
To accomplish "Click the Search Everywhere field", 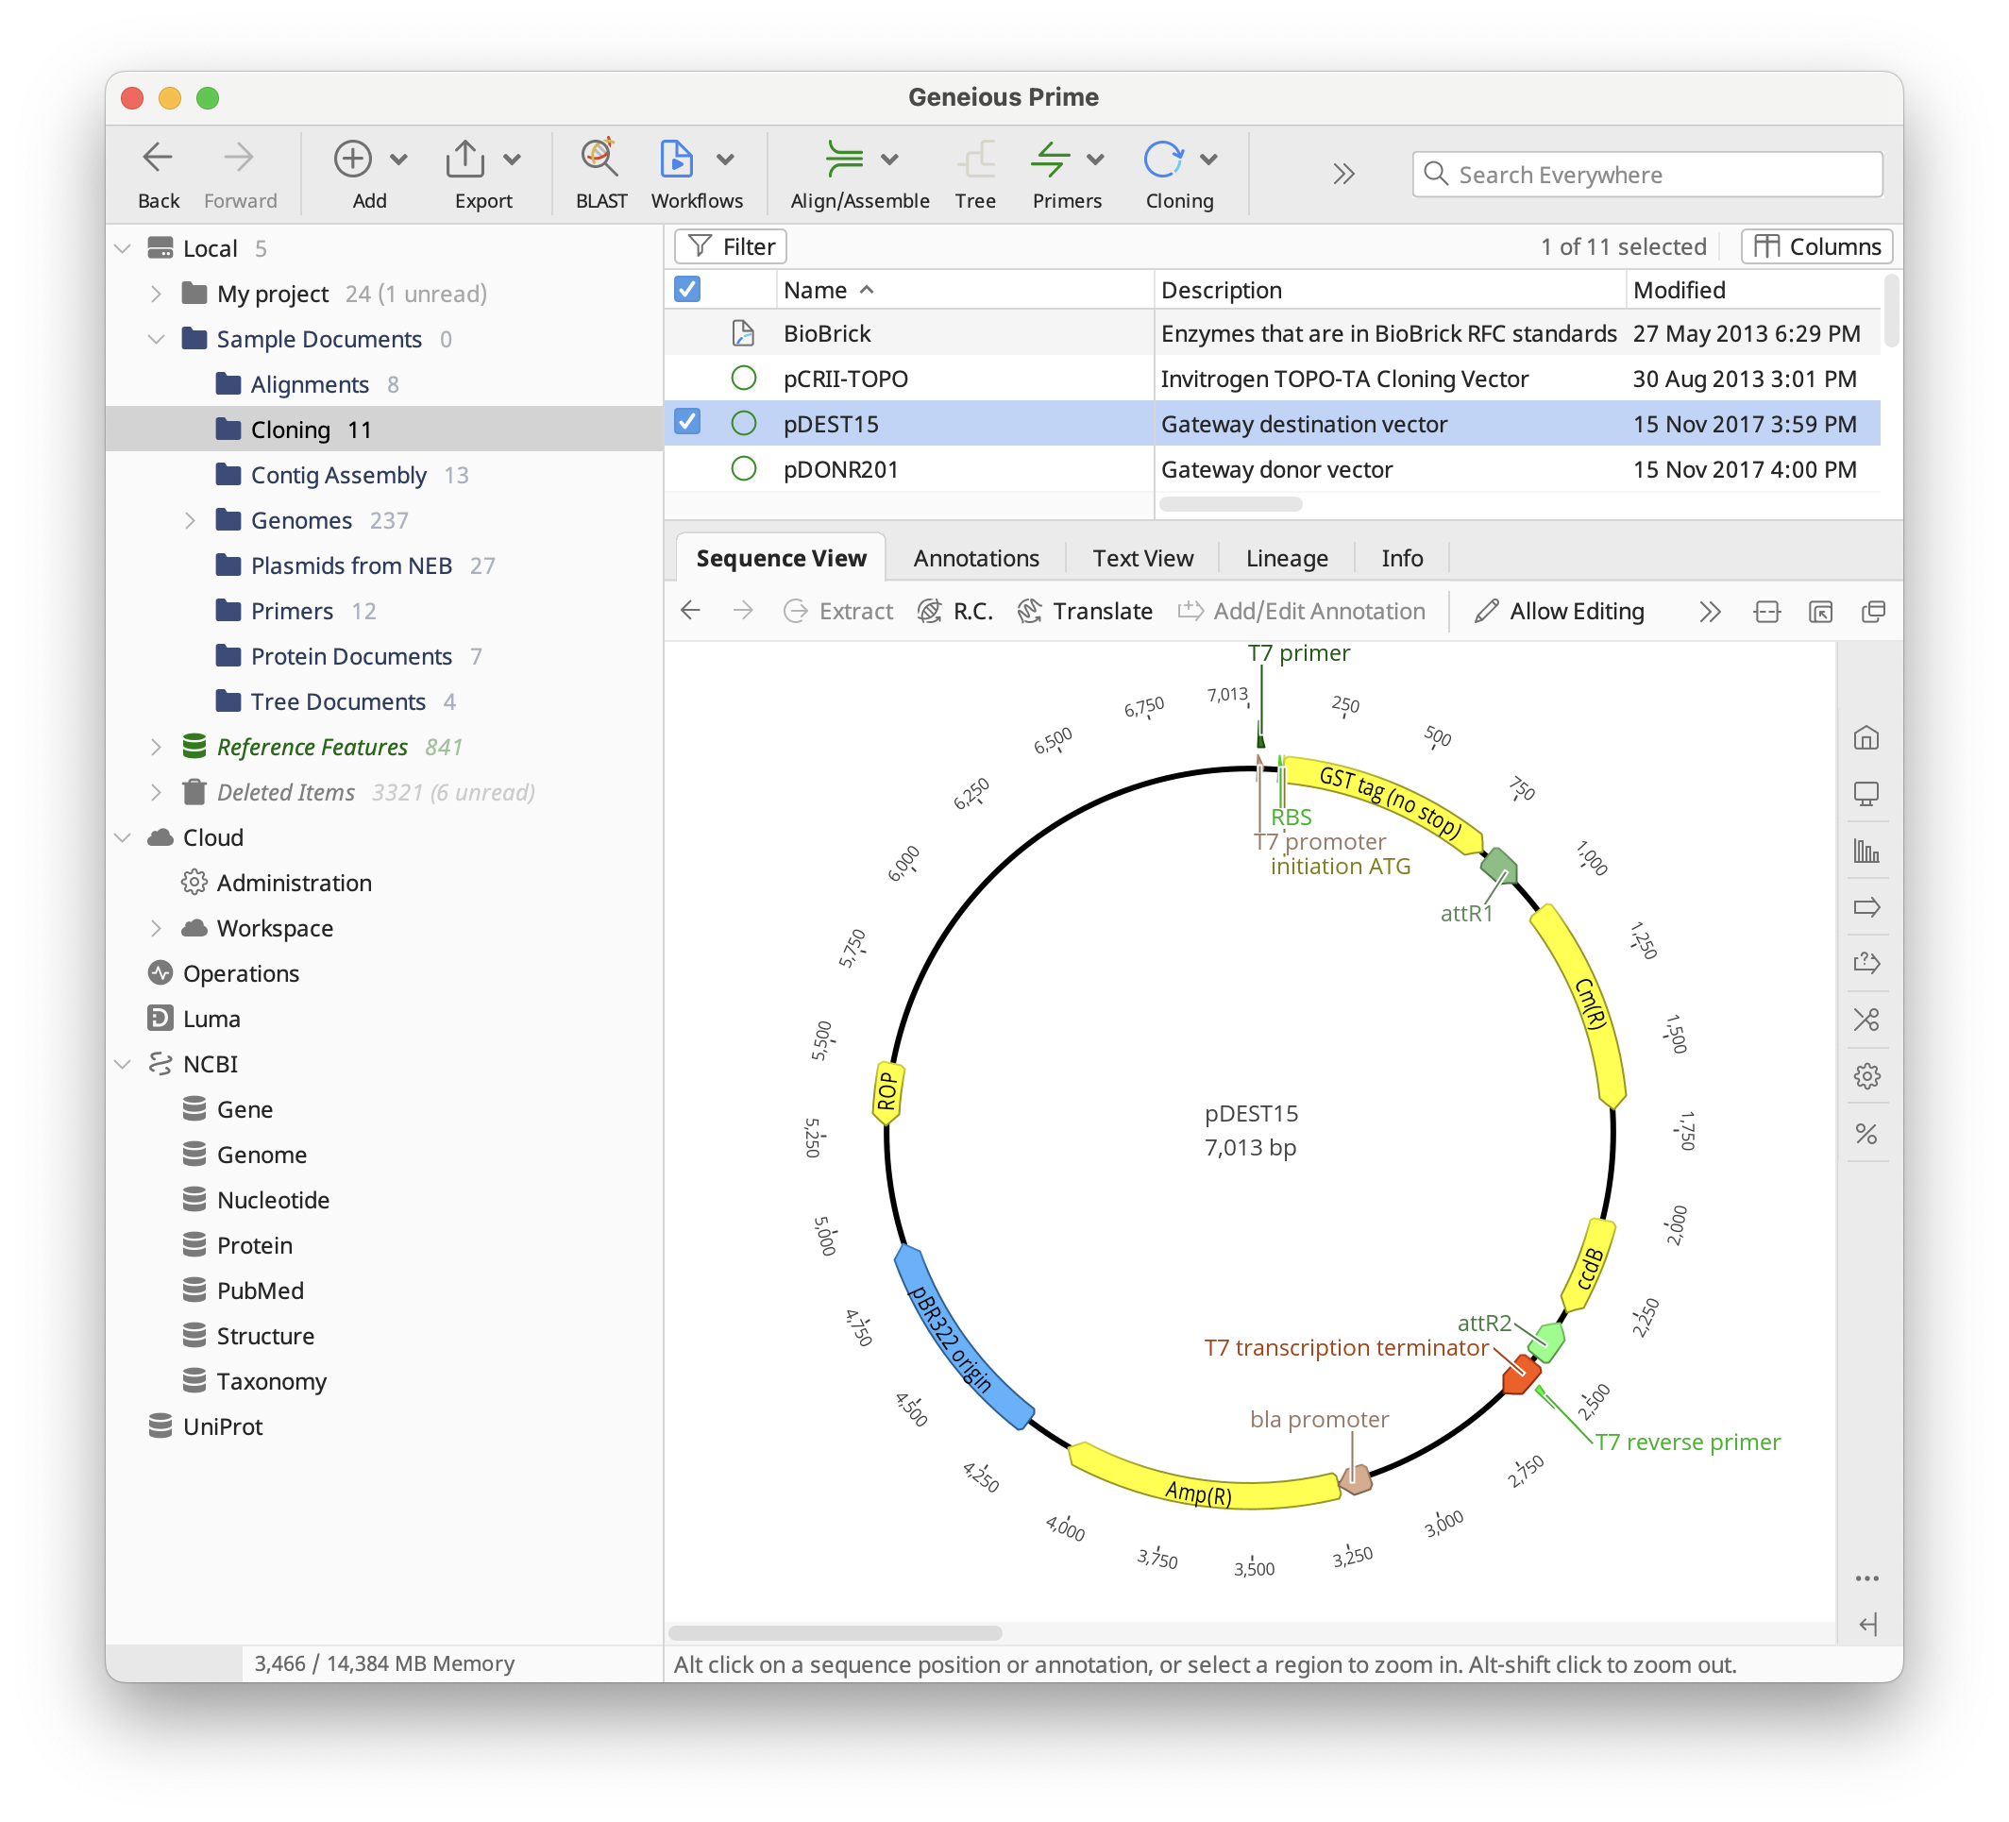I will click(x=1648, y=175).
